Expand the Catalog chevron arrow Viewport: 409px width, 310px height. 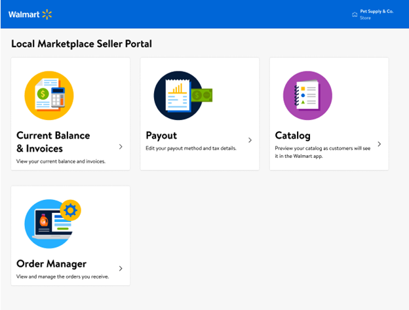pyautogui.click(x=380, y=144)
